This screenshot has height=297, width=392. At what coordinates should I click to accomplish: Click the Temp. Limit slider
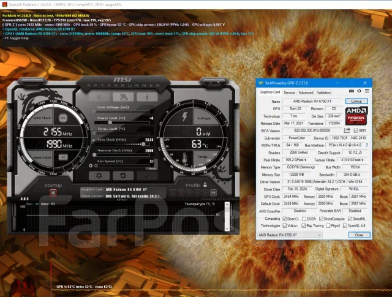tap(122, 133)
